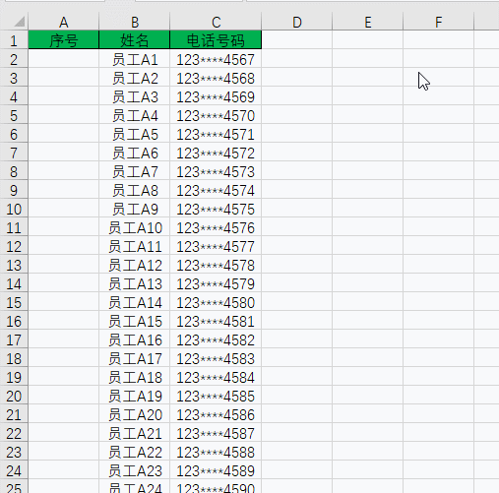This screenshot has width=499, height=493.
Task: Select cell containing 员工A11
Action: (134, 246)
